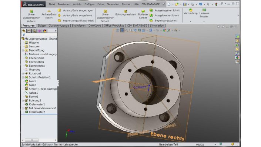Click the feature tree filter field
The image size is (261, 147).
pyautogui.click(x=39, y=35)
